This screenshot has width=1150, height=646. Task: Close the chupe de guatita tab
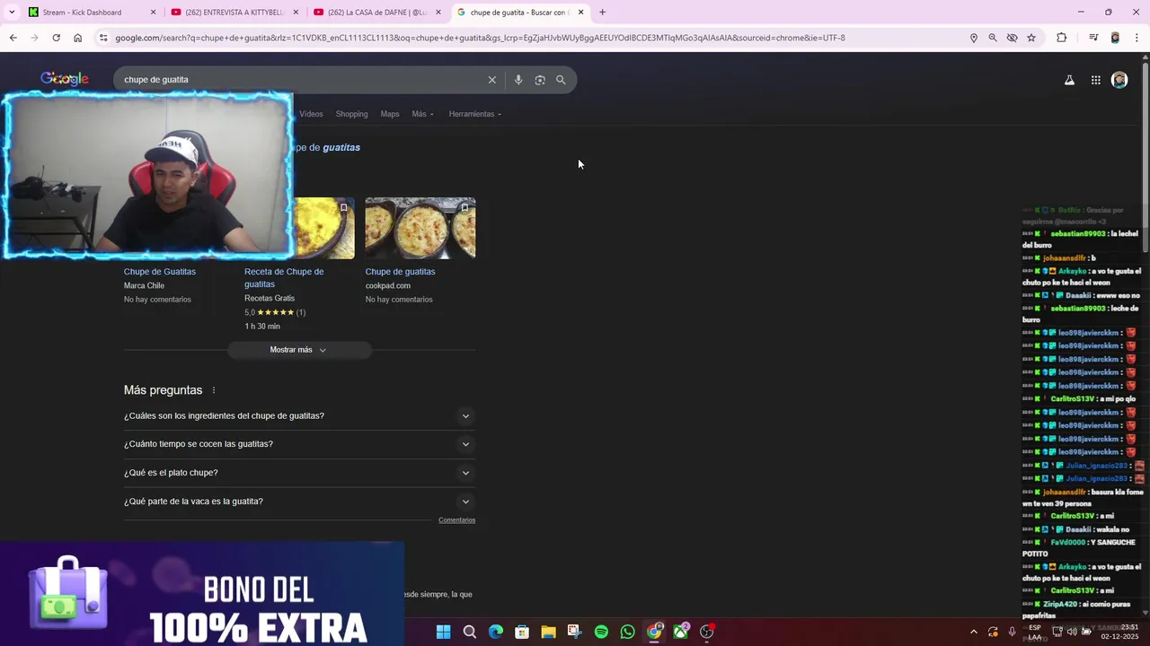pos(581,13)
